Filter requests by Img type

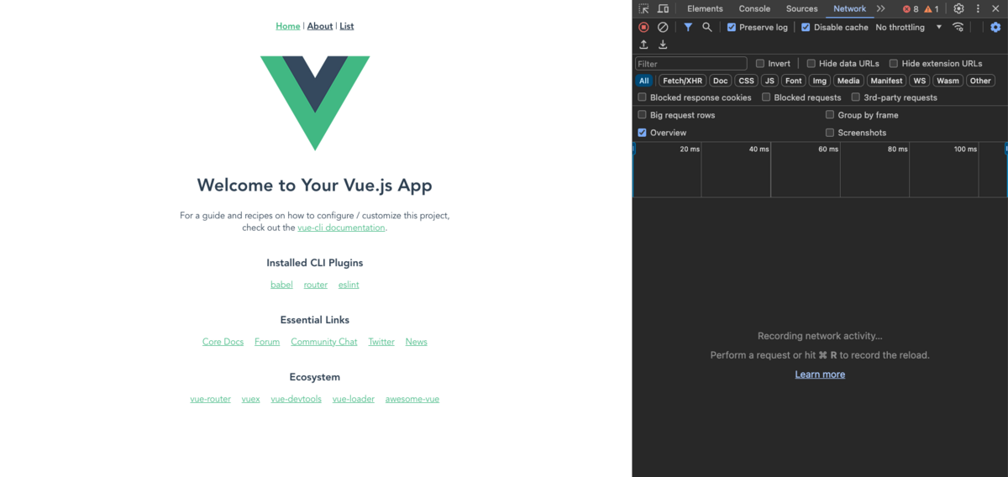(x=820, y=81)
